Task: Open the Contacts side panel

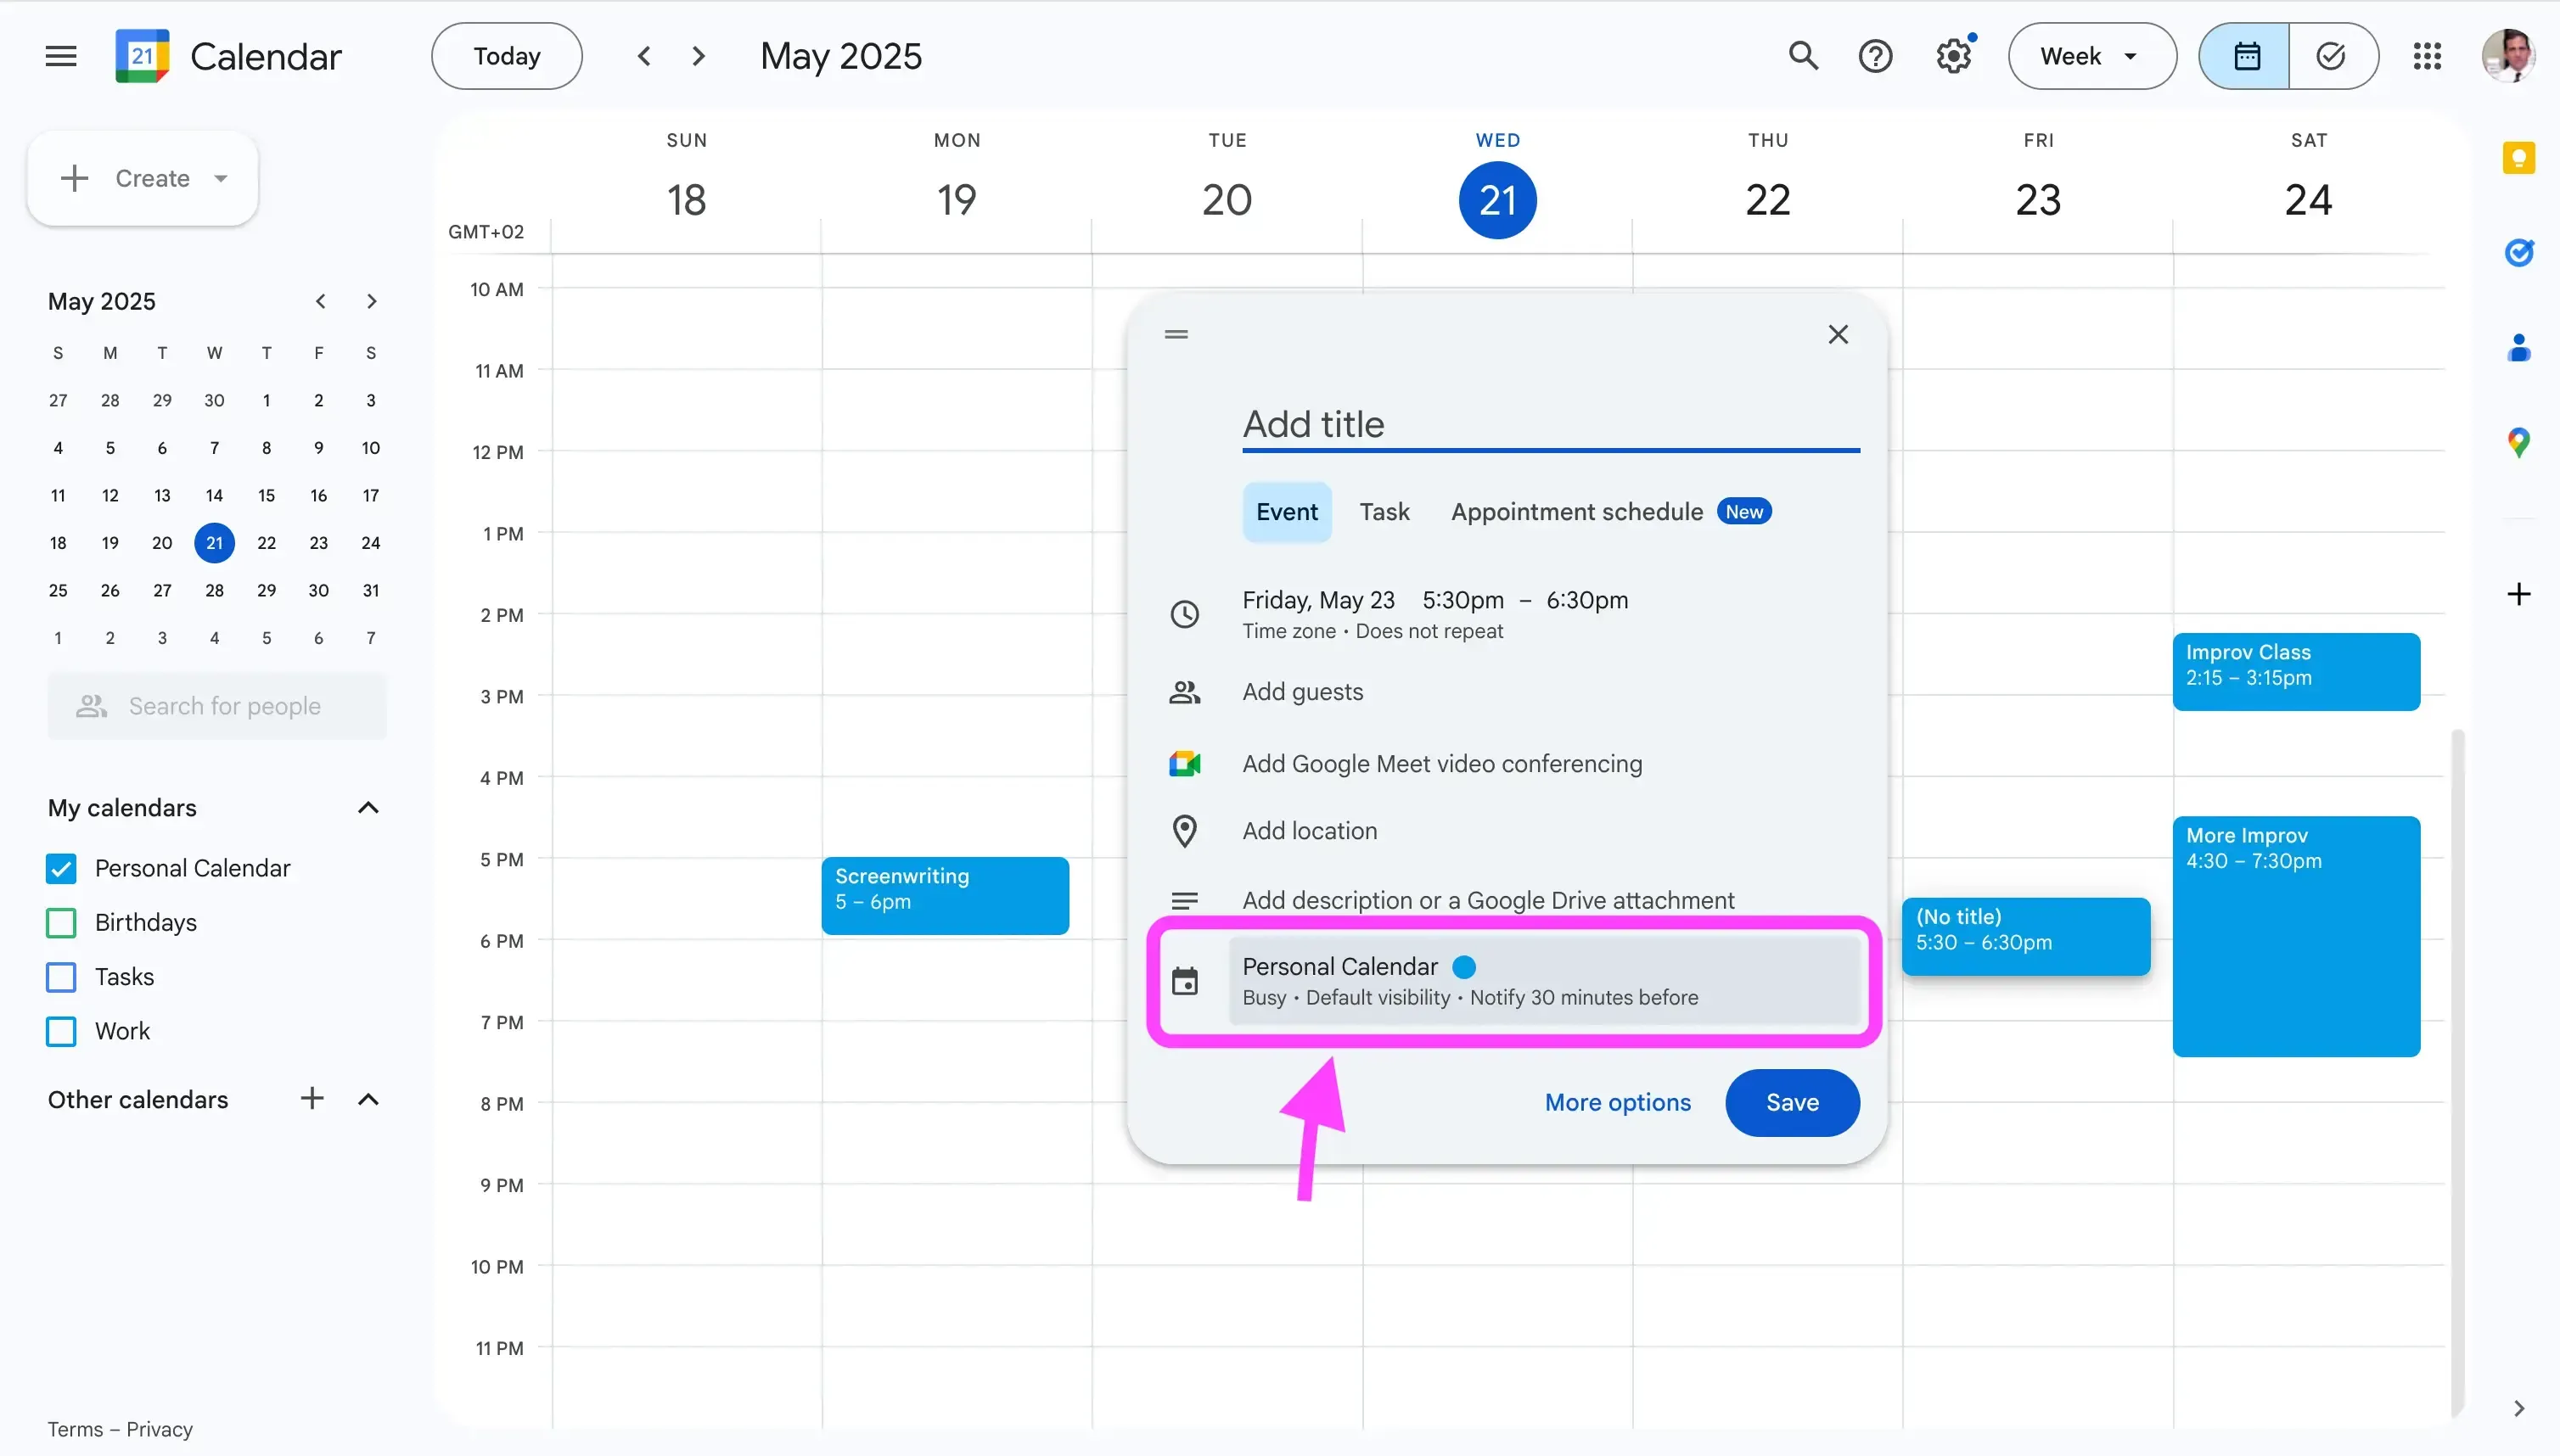Action: (2519, 347)
